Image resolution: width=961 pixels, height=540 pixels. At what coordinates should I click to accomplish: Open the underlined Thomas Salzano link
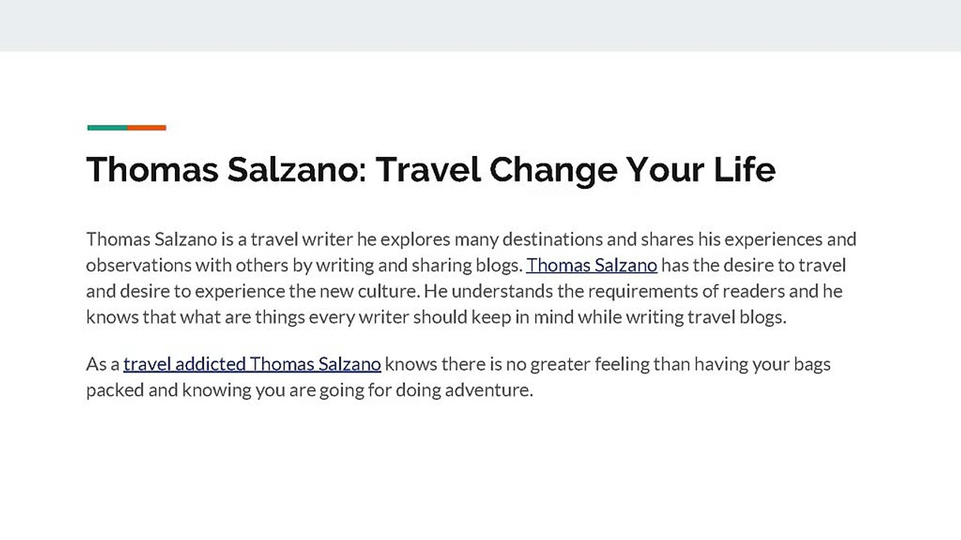[x=592, y=265]
